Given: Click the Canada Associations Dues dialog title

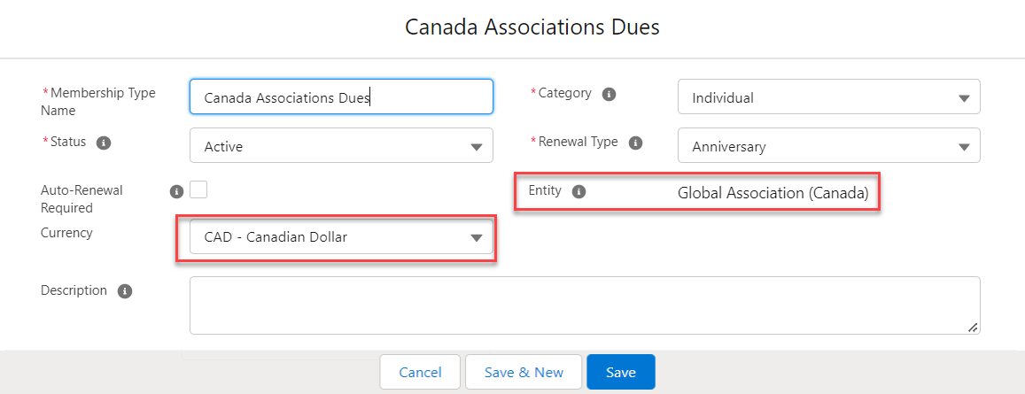Looking at the screenshot, I should tap(532, 27).
